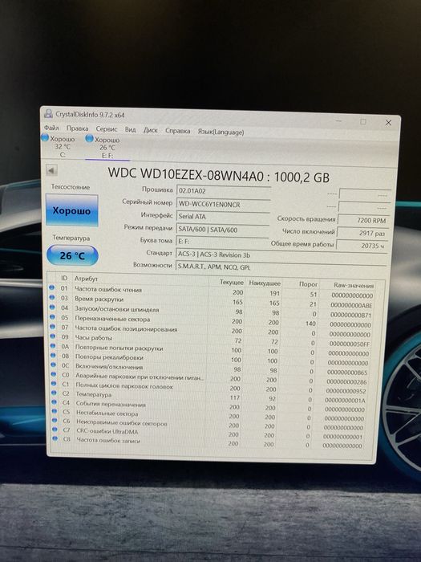
Task: Click status dot for 07 Частота ошибок позиционирования
Action: (x=53, y=327)
